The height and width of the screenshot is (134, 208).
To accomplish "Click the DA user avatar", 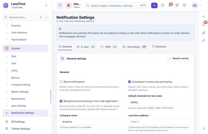I will coord(195,5).
